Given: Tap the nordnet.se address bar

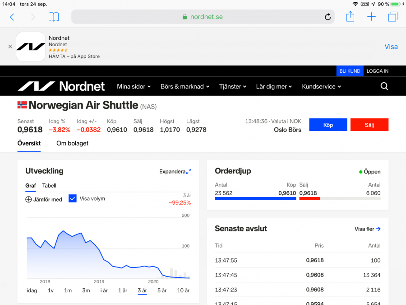Looking at the screenshot, I should coord(203,17).
